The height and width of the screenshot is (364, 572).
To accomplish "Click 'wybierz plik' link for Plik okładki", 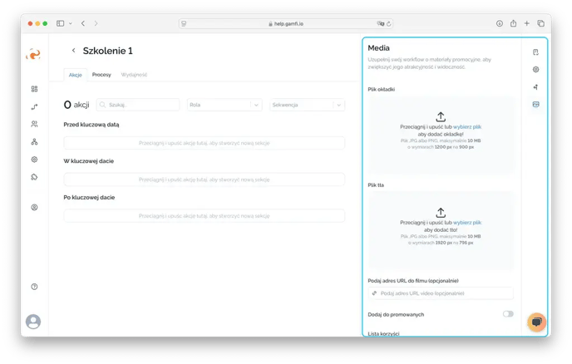I will [467, 127].
